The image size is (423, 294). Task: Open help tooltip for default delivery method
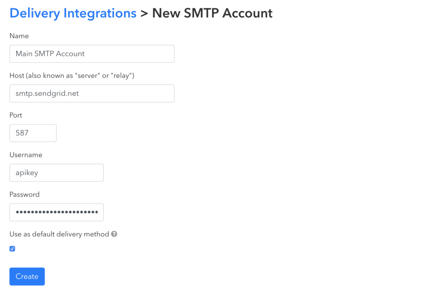pyautogui.click(x=114, y=234)
